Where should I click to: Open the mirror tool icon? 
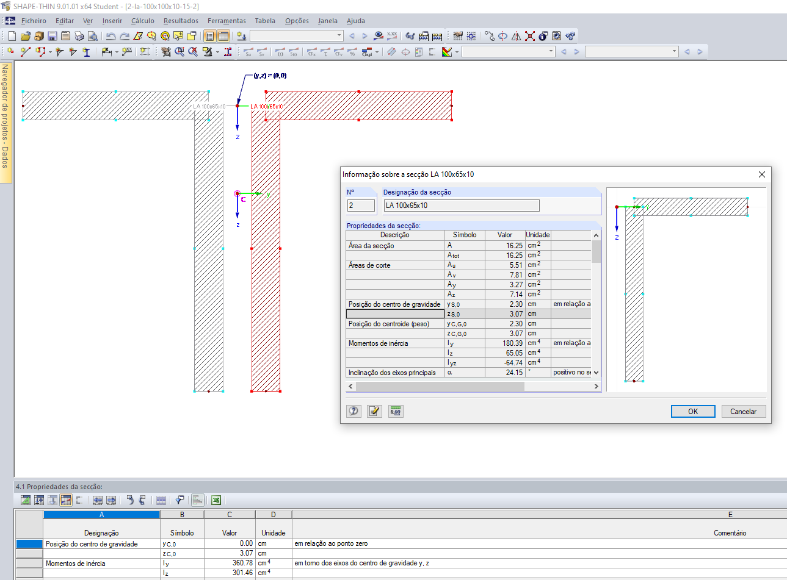(x=516, y=36)
